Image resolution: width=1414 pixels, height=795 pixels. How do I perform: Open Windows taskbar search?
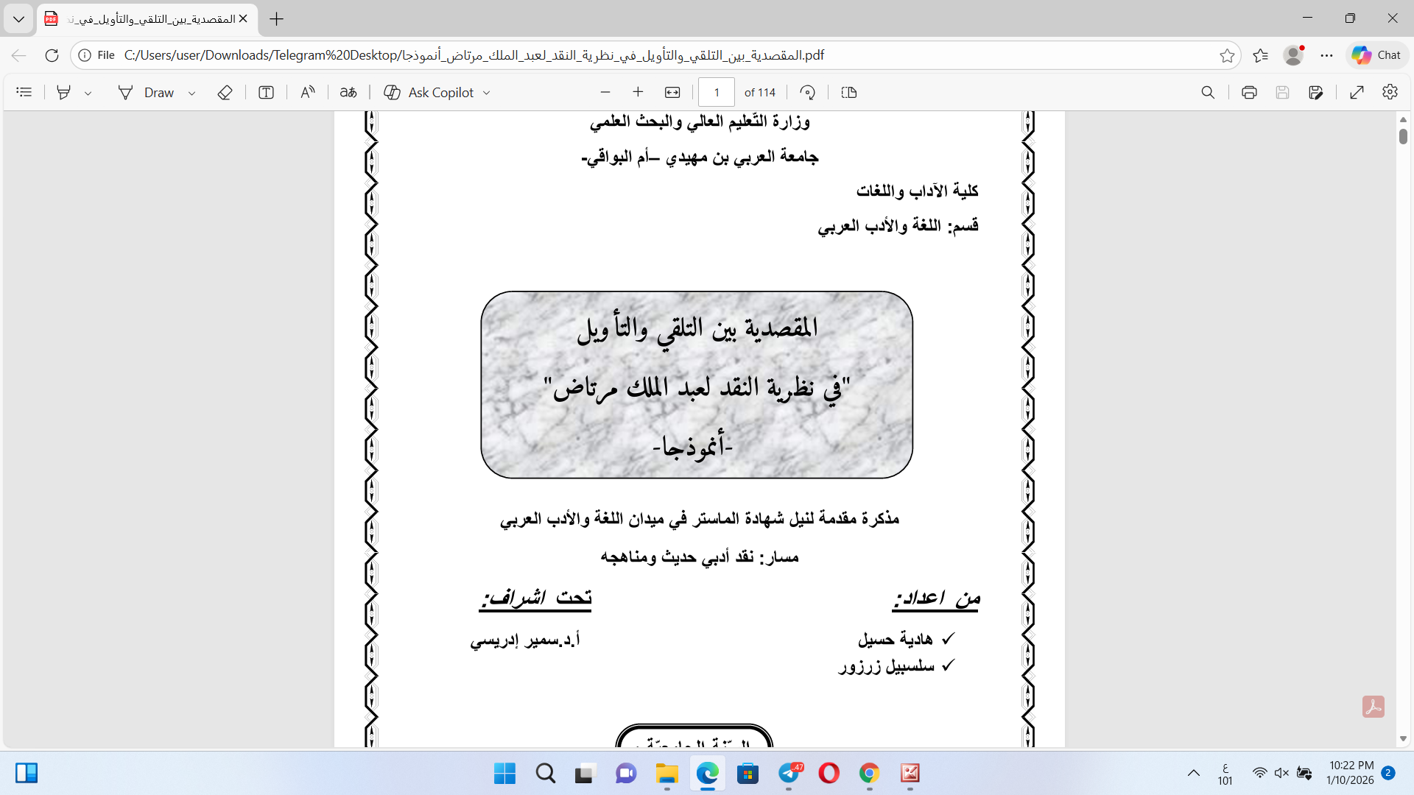(546, 774)
